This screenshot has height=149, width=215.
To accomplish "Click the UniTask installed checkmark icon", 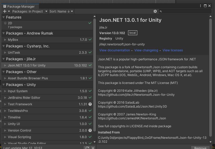I will 90,52.
